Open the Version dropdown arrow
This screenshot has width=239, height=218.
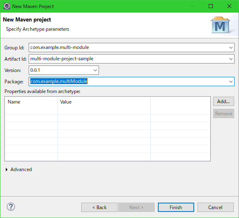click(95, 70)
